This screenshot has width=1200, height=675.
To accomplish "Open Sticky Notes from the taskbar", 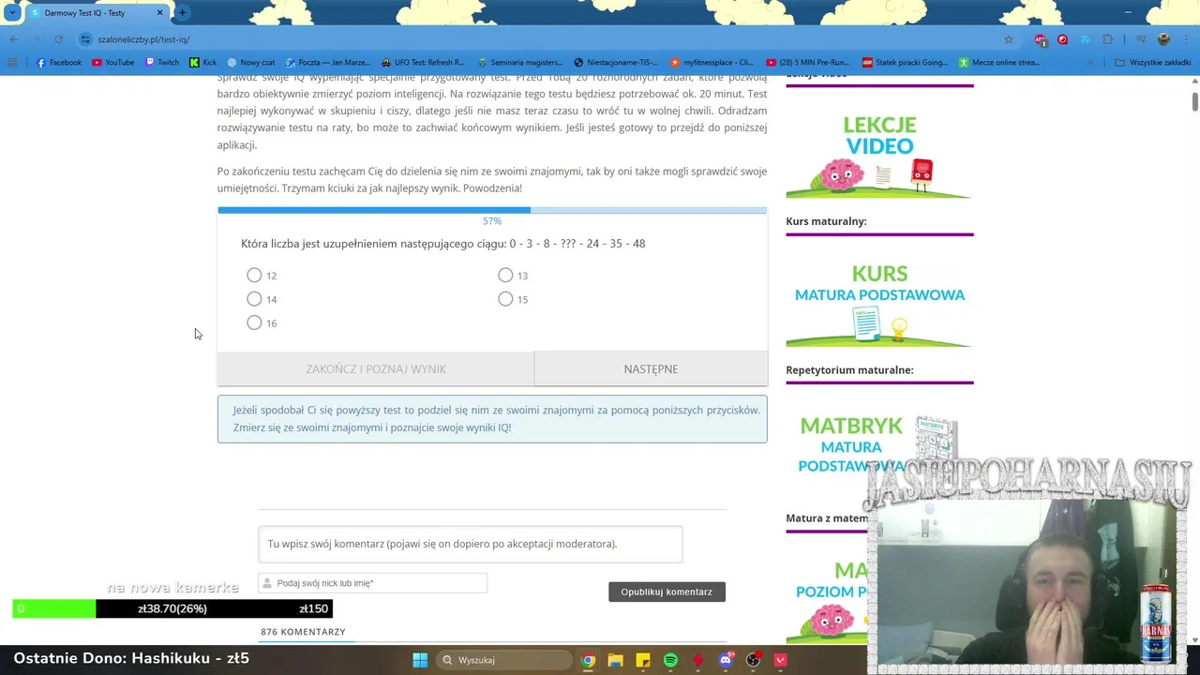I will tap(643, 660).
